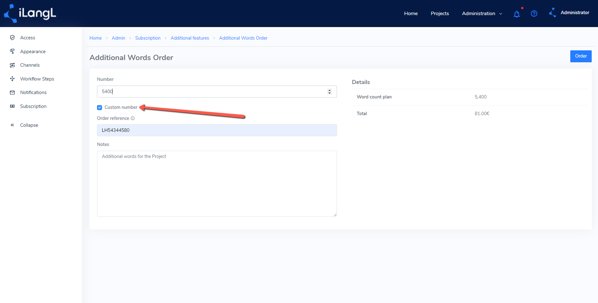598x303 pixels.
Task: Open the help question mark icon
Action: pyautogui.click(x=534, y=14)
